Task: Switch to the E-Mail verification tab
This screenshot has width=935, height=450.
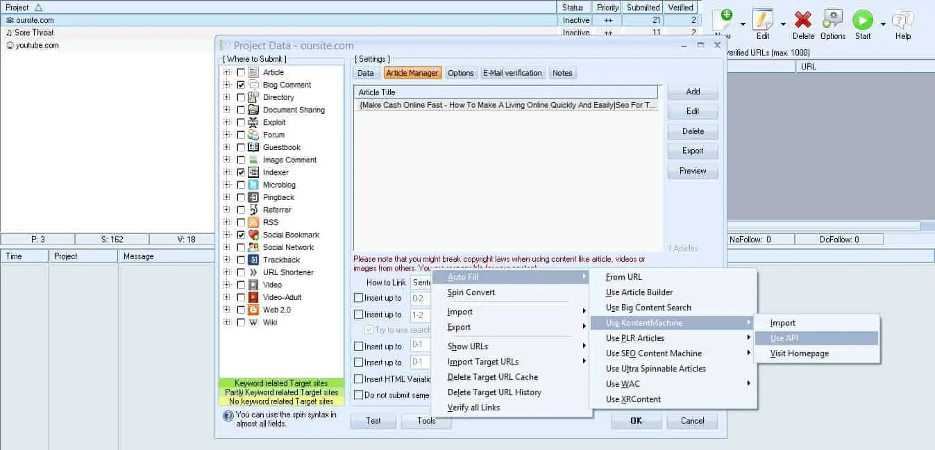Action: click(x=514, y=73)
